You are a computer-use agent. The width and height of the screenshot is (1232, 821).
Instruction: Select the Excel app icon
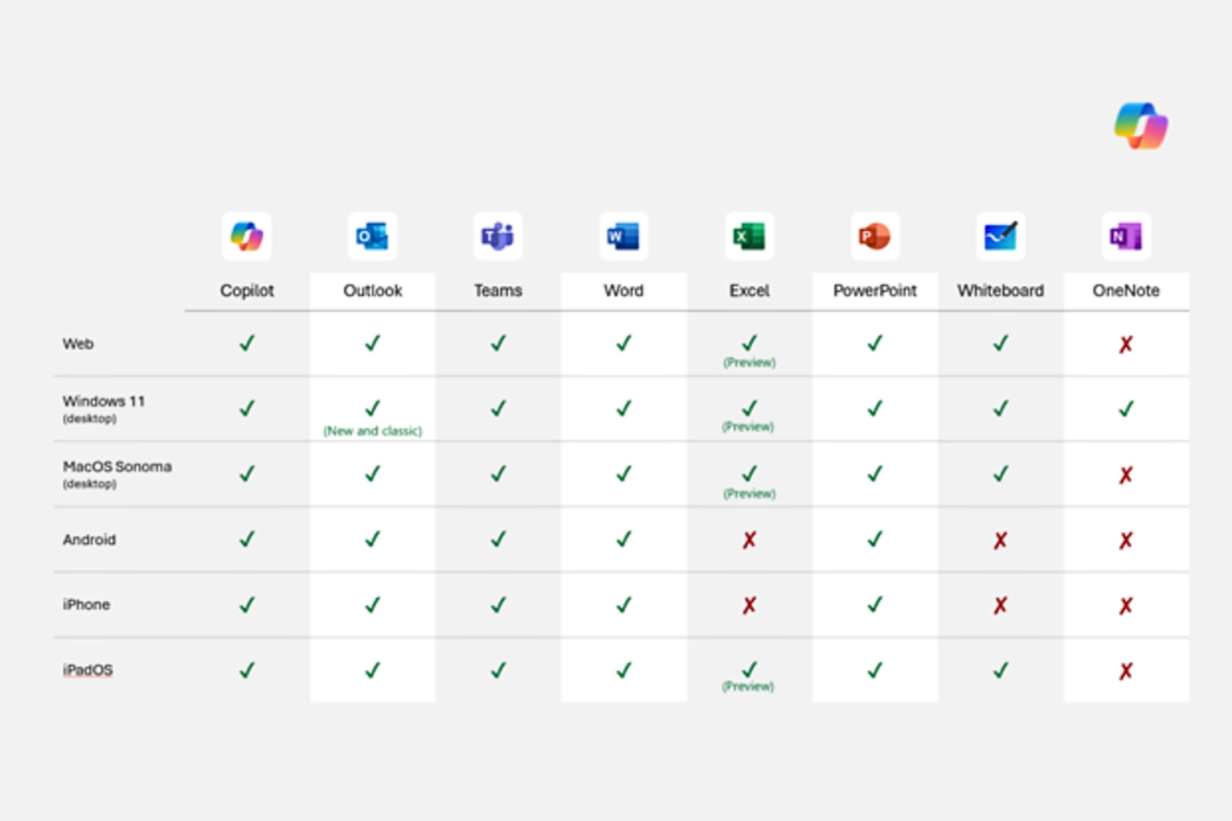tap(749, 236)
